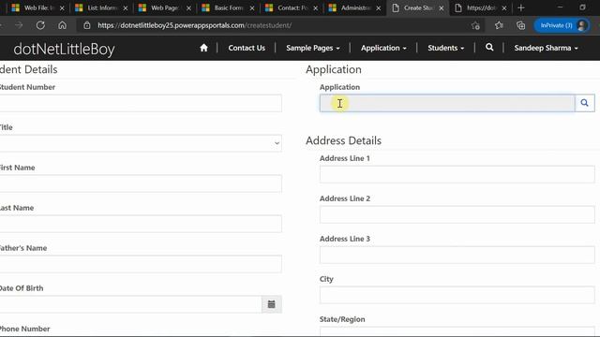Viewport: 600px width, 337px height.
Task: Click the Father's Name field
Action: click(x=140, y=264)
